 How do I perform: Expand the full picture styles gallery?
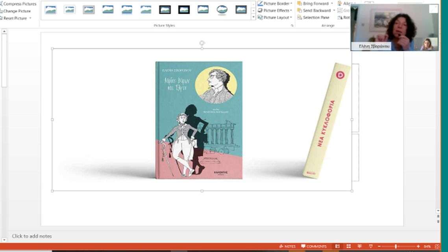(x=254, y=17)
